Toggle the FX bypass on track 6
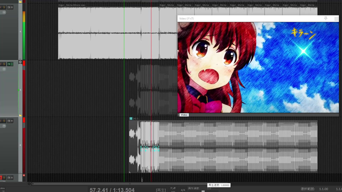The image size is (342, 192). coord(12,121)
